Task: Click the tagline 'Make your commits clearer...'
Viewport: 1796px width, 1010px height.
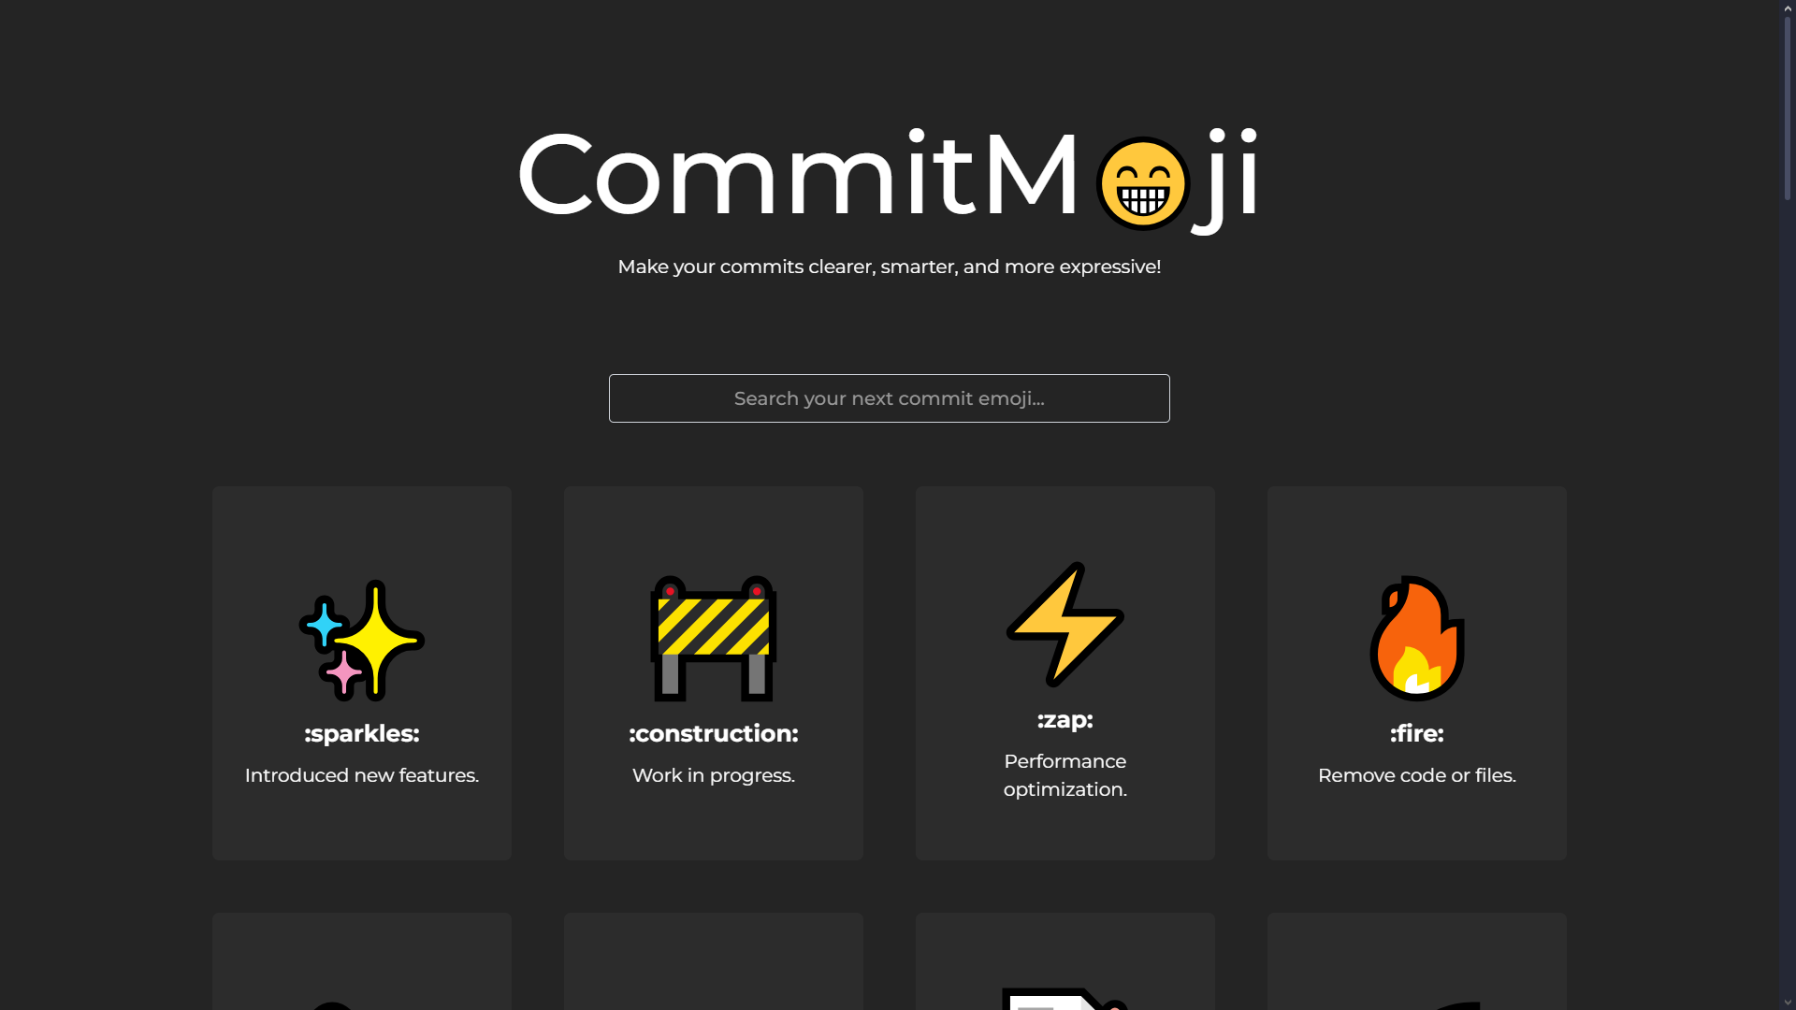Action: (890, 267)
